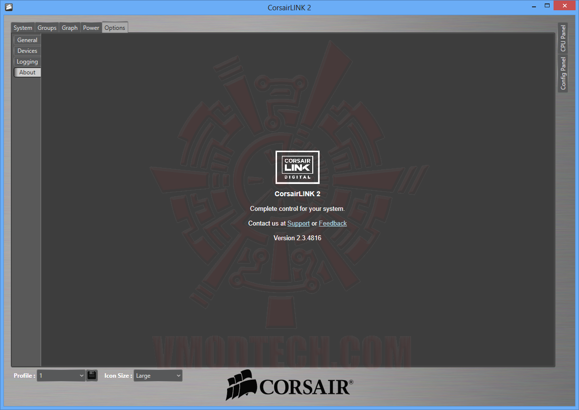Minimize the CorsairLINK 2 window
Screen dimensions: 579x410
click(x=534, y=6)
